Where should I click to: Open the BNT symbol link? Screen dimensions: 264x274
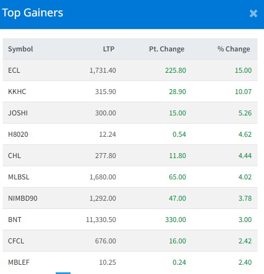15,219
